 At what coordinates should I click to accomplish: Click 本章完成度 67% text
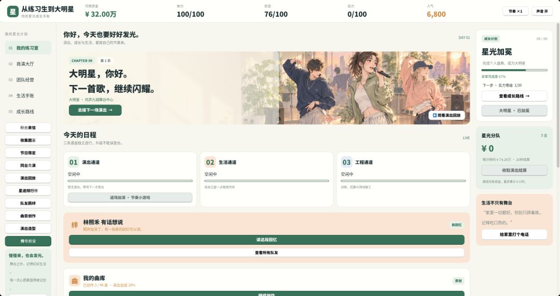(494, 77)
